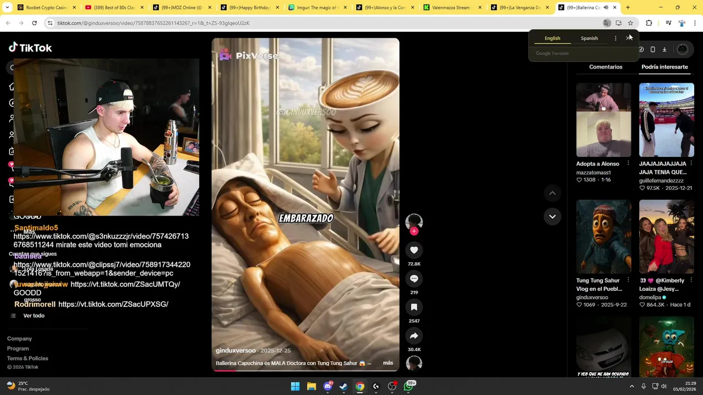Switch to the Imgur browser tab
This screenshot has width=703, height=395.
pos(317,8)
